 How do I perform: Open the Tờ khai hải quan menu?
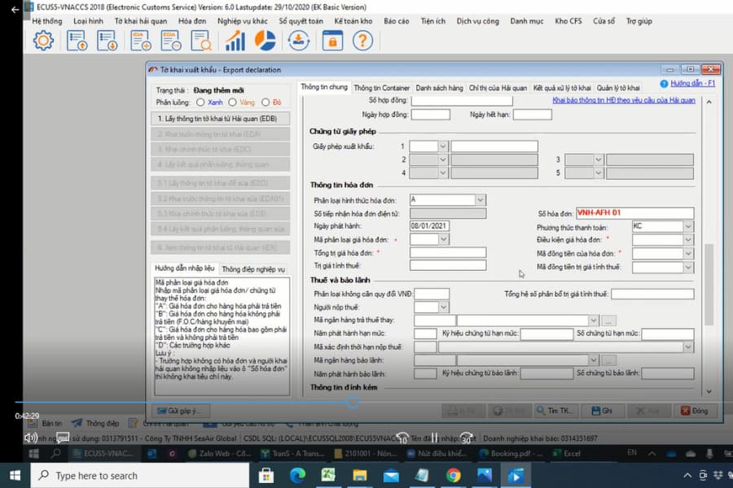tap(141, 21)
